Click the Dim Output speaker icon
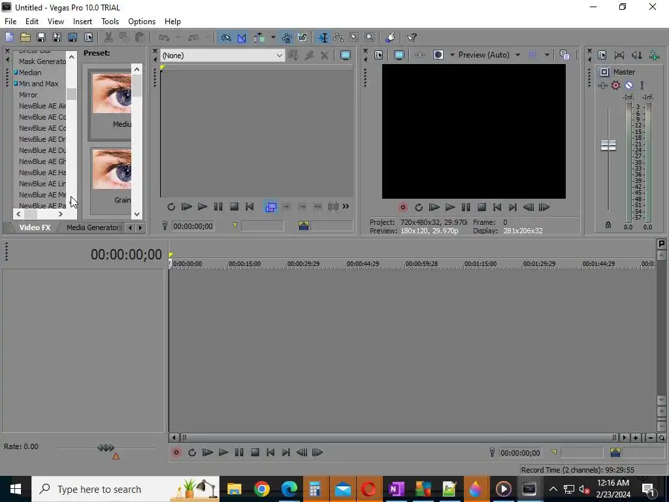The image size is (669, 502). pos(636,55)
